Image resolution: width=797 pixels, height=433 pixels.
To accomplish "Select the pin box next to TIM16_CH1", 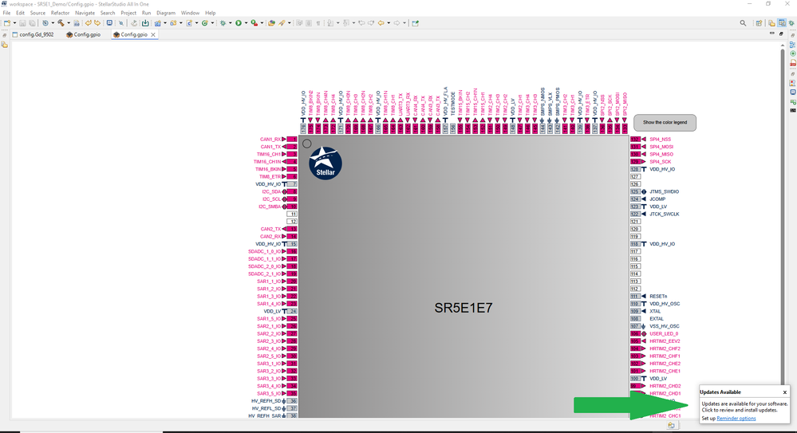I will point(292,154).
